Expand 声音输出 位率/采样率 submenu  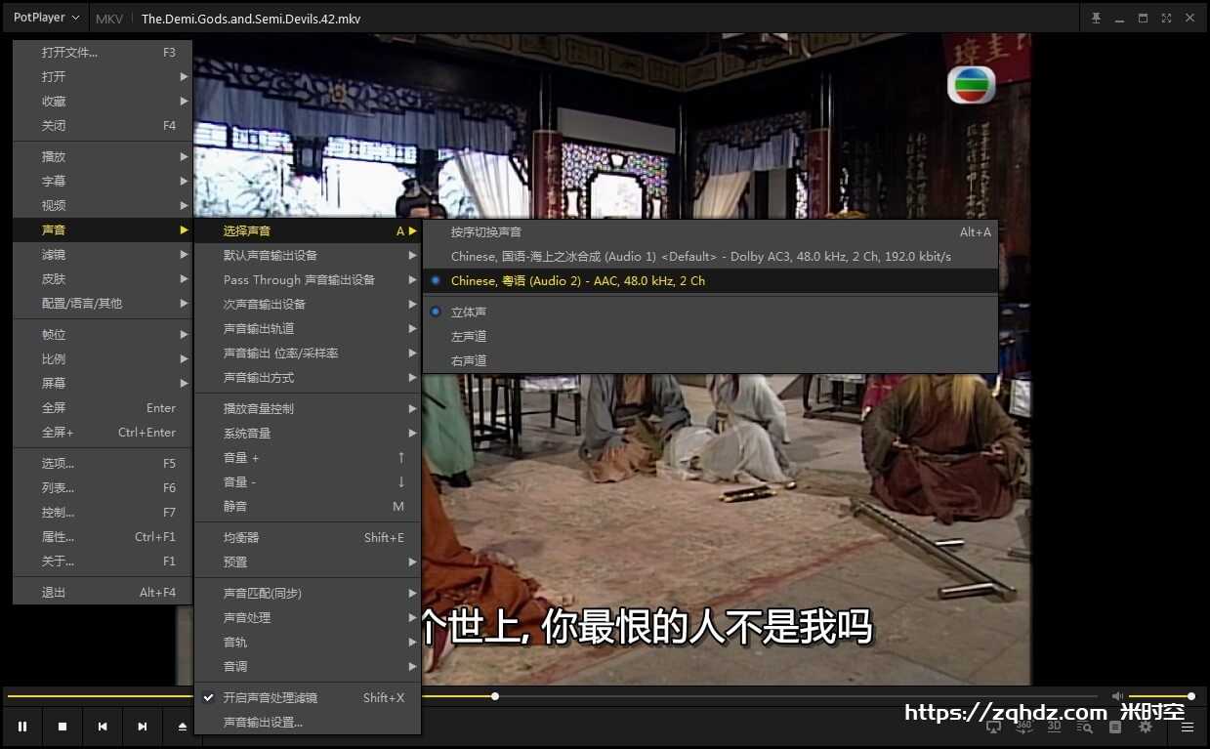308,353
